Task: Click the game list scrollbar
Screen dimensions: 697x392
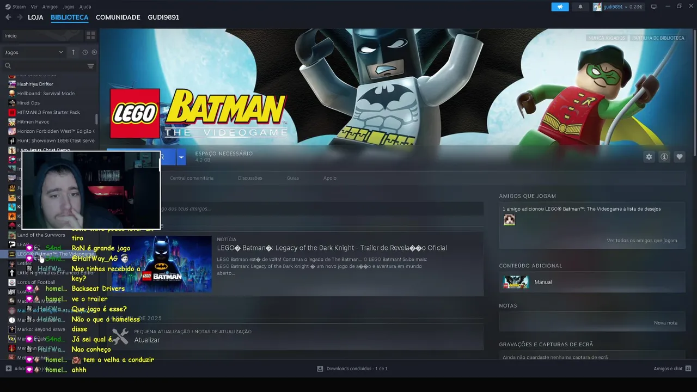Action: pyautogui.click(x=97, y=119)
